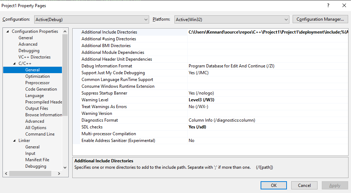Edit Additional Include Directories value field
This screenshot has height=193, width=351.
point(267,32)
